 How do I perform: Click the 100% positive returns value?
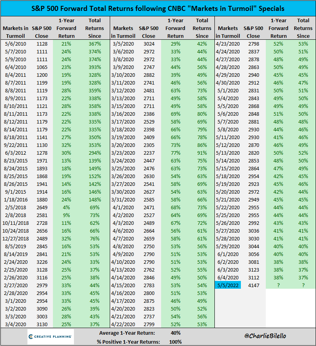coord(176,342)
